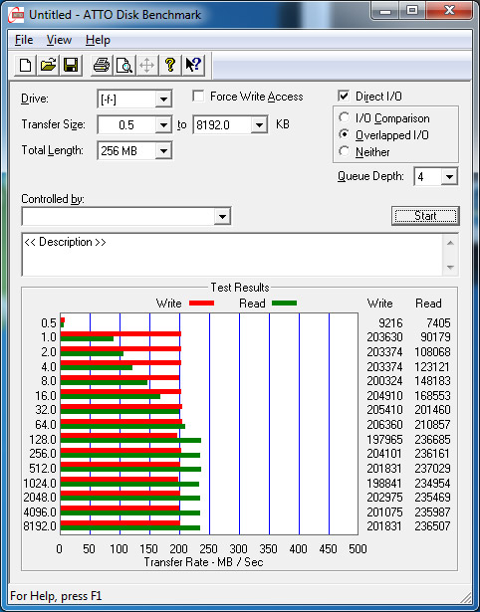
Task: Click the Transfer Rate - MB / Sec axis label
Action: coord(203,562)
